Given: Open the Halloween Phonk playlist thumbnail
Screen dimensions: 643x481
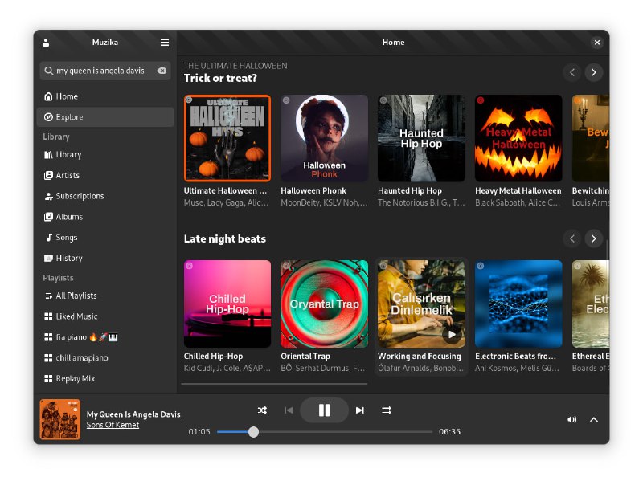Looking at the screenshot, I should (x=324, y=138).
